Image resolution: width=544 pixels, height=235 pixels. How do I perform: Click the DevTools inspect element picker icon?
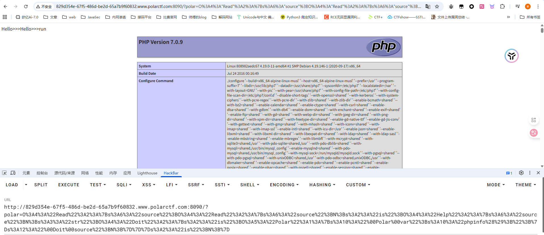pos(4,173)
